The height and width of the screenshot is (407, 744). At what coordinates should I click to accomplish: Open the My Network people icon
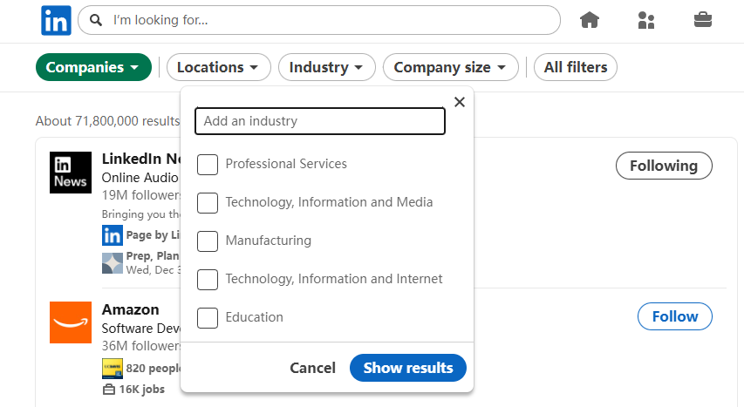(646, 20)
